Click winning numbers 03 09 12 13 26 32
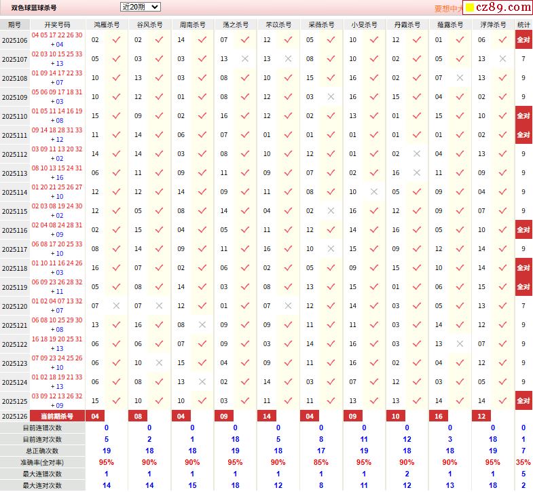 57,396
